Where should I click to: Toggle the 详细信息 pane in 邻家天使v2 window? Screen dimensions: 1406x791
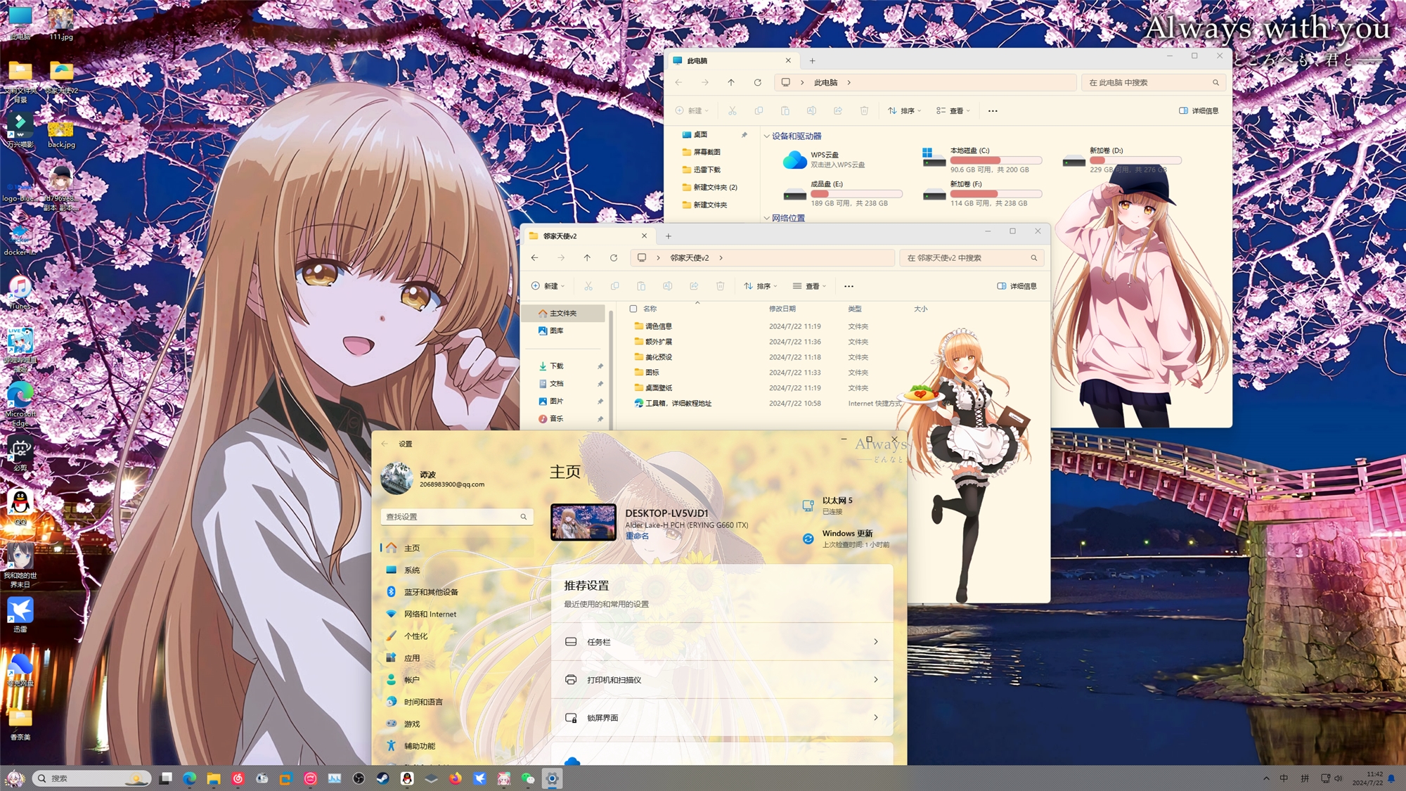pos(1017,286)
